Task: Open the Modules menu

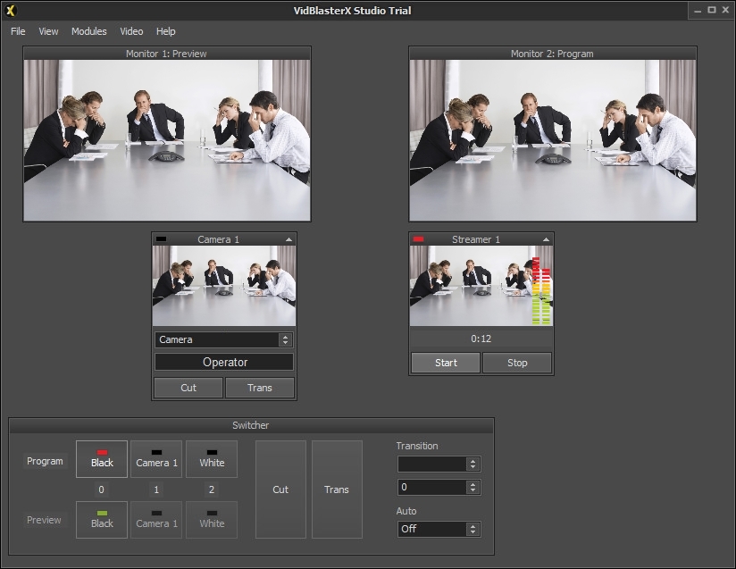Action: (88, 31)
